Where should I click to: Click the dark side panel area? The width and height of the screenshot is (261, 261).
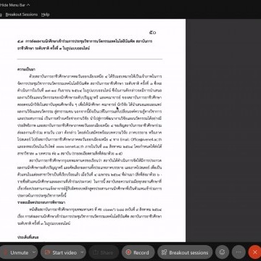tap(223, 130)
